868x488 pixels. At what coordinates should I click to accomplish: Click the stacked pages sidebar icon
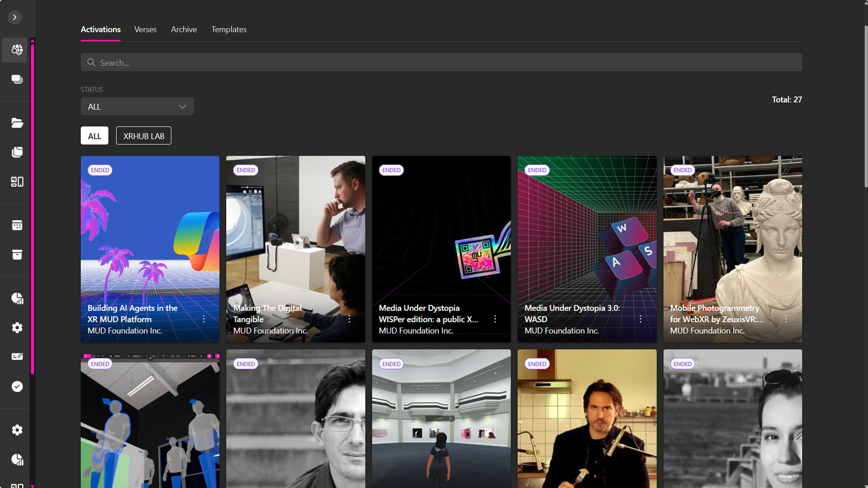tap(17, 152)
